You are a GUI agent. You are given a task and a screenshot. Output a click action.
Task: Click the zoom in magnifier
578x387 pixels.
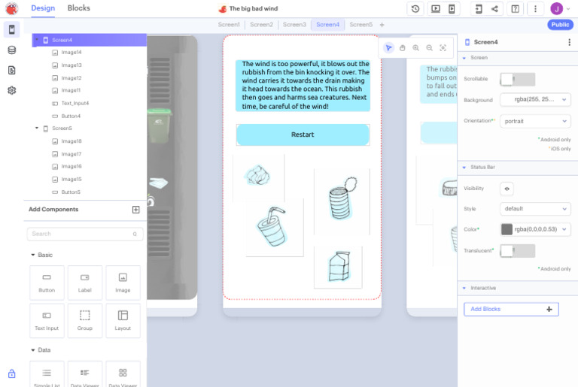tap(415, 48)
